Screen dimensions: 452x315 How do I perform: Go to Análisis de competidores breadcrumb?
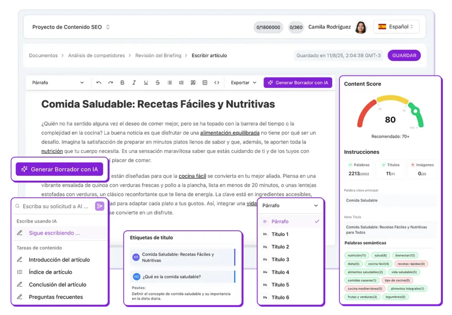(x=96, y=56)
